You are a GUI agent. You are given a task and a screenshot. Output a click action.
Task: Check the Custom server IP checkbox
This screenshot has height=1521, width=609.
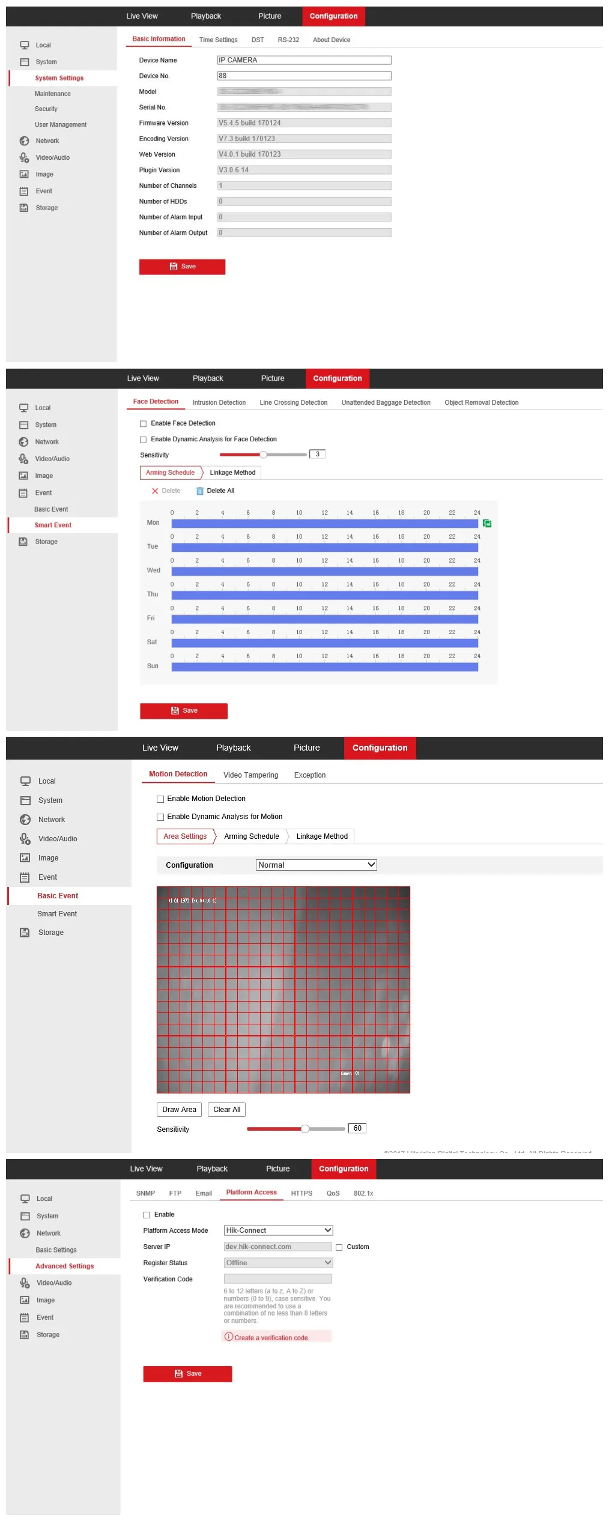[x=339, y=1247]
